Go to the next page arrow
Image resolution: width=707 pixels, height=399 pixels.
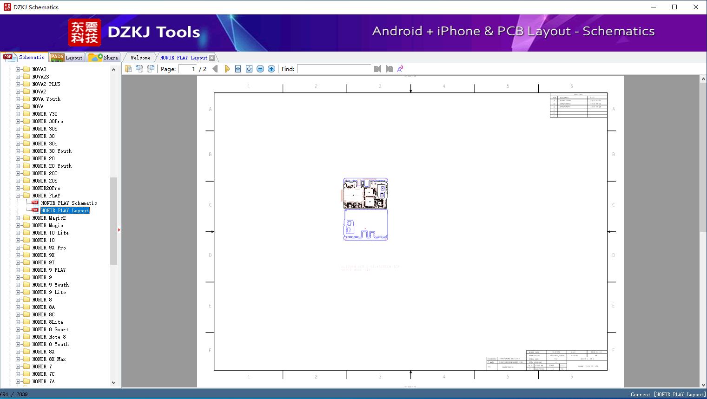click(227, 69)
